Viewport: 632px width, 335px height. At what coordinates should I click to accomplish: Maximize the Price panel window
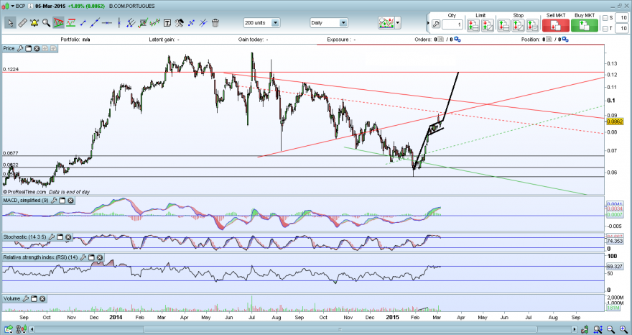pyautogui.click(x=29, y=48)
